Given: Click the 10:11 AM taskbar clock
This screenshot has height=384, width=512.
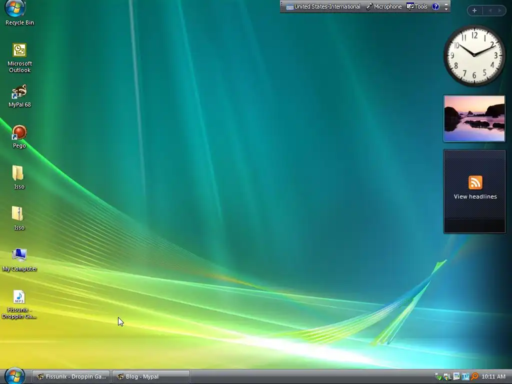Looking at the screenshot, I should pos(493,376).
